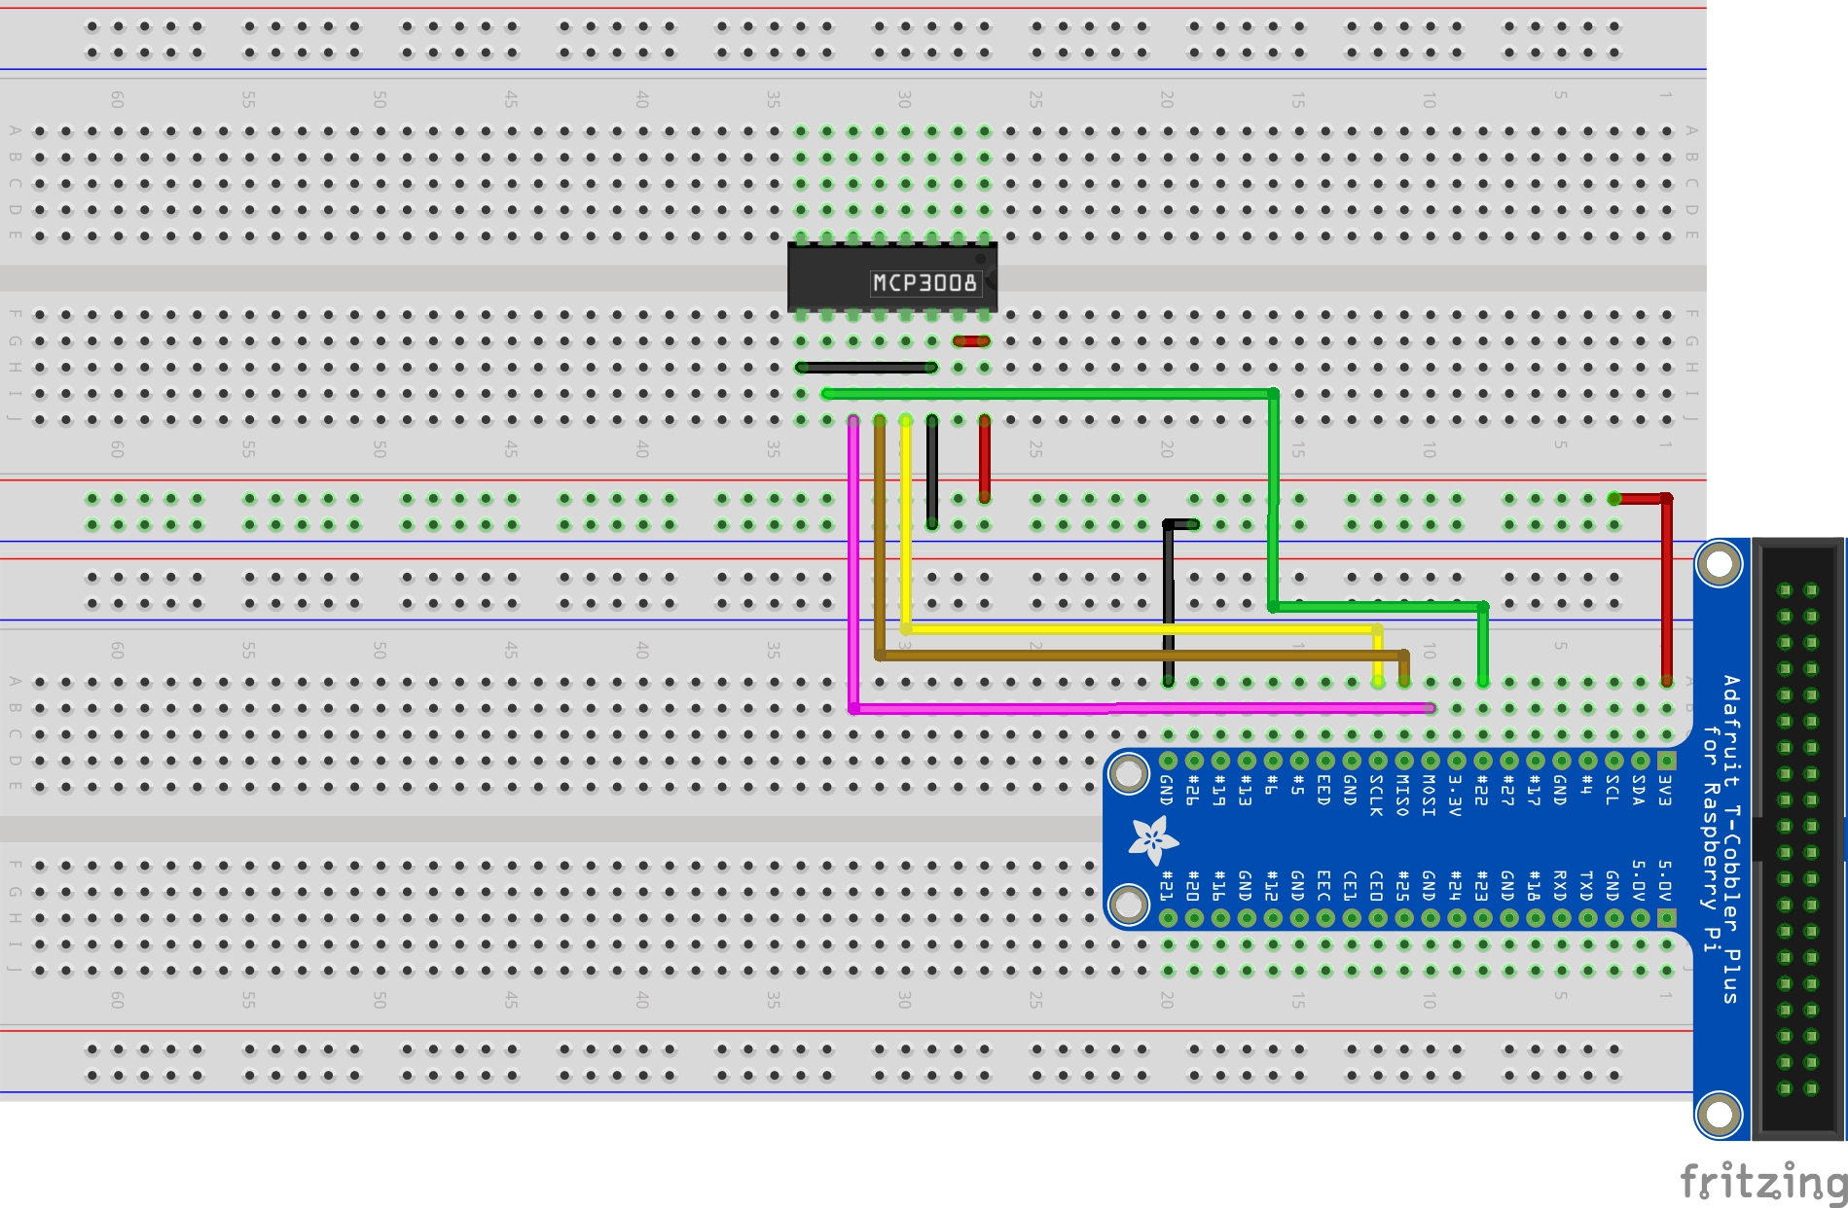
Task: Click the square 3V3 pin pad
Action: [x=1666, y=761]
